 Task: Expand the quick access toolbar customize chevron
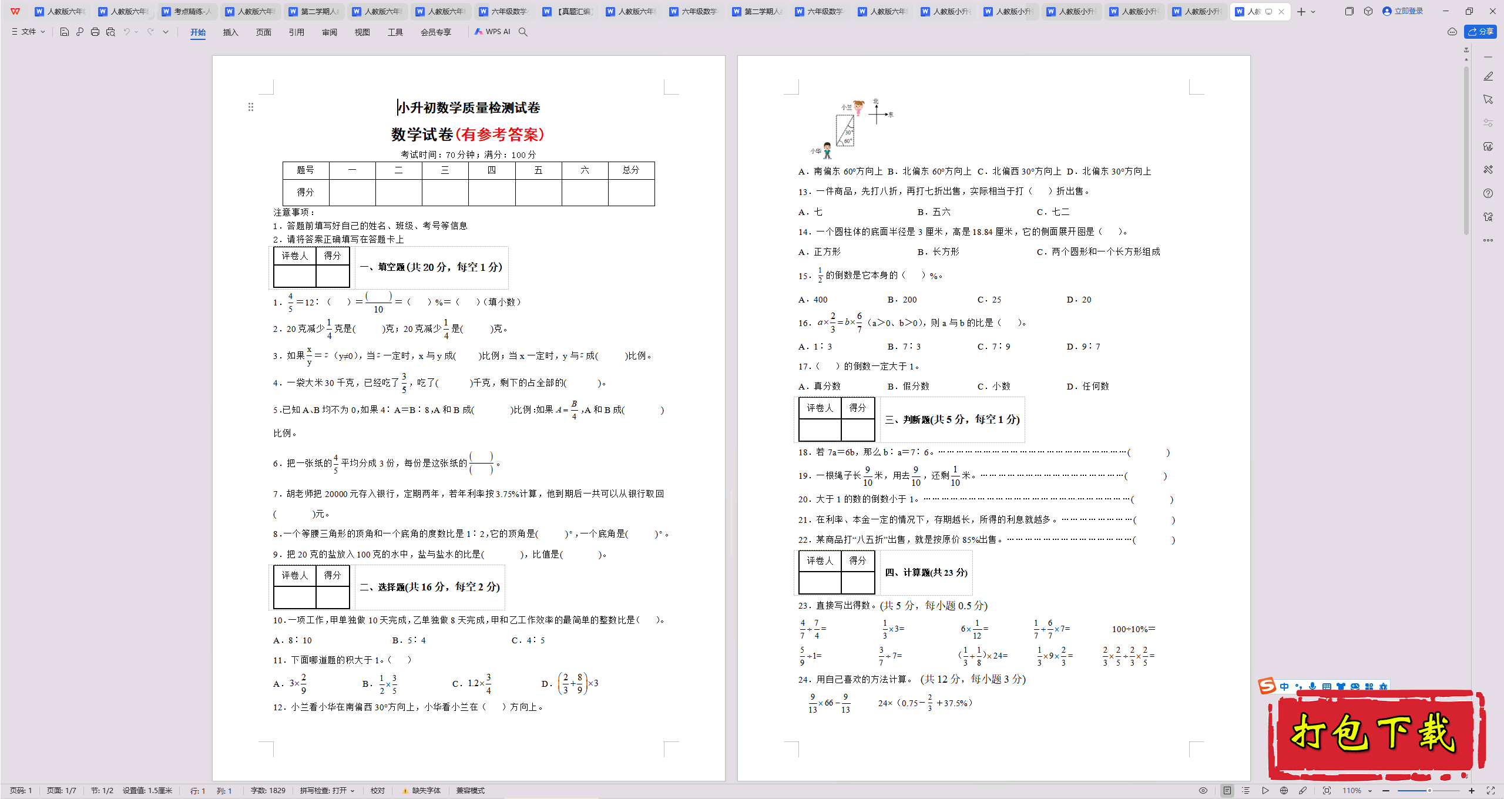pyautogui.click(x=166, y=32)
